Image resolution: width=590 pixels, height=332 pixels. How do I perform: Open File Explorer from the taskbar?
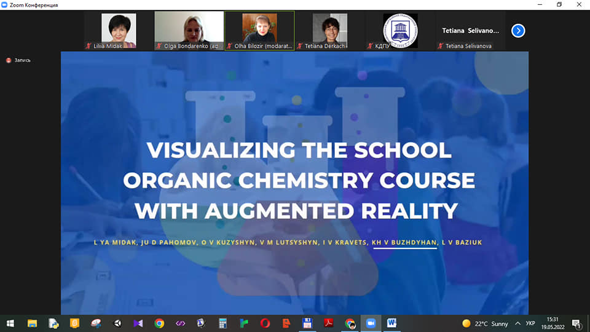32,323
